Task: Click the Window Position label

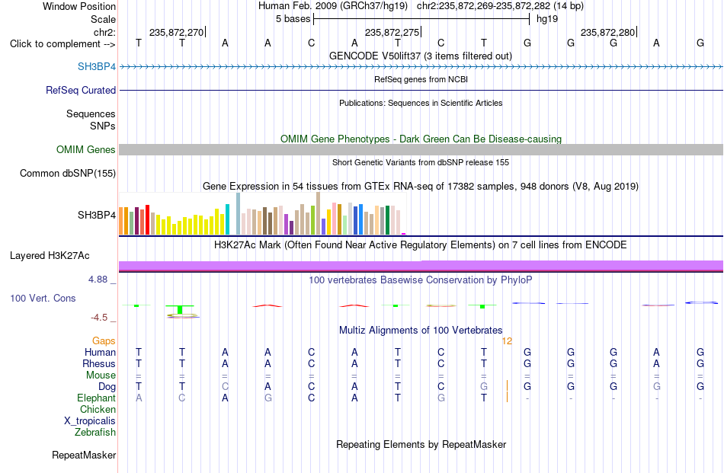Action: point(79,6)
